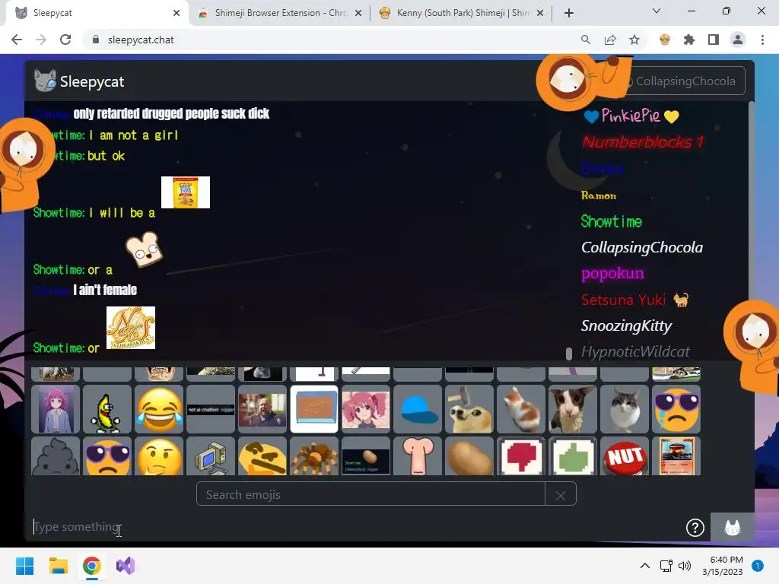Show hidden system tray icons
Image resolution: width=779 pixels, height=584 pixels.
pos(644,566)
